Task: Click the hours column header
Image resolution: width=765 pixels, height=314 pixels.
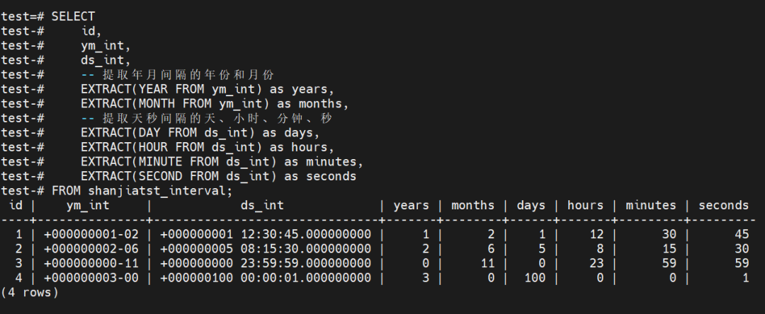Action: coord(586,205)
